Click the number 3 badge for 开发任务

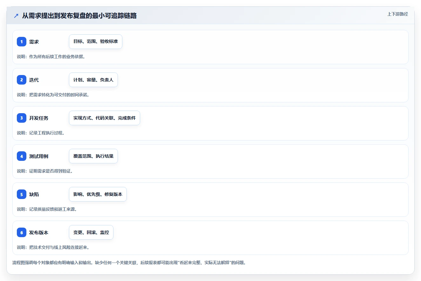coord(22,118)
